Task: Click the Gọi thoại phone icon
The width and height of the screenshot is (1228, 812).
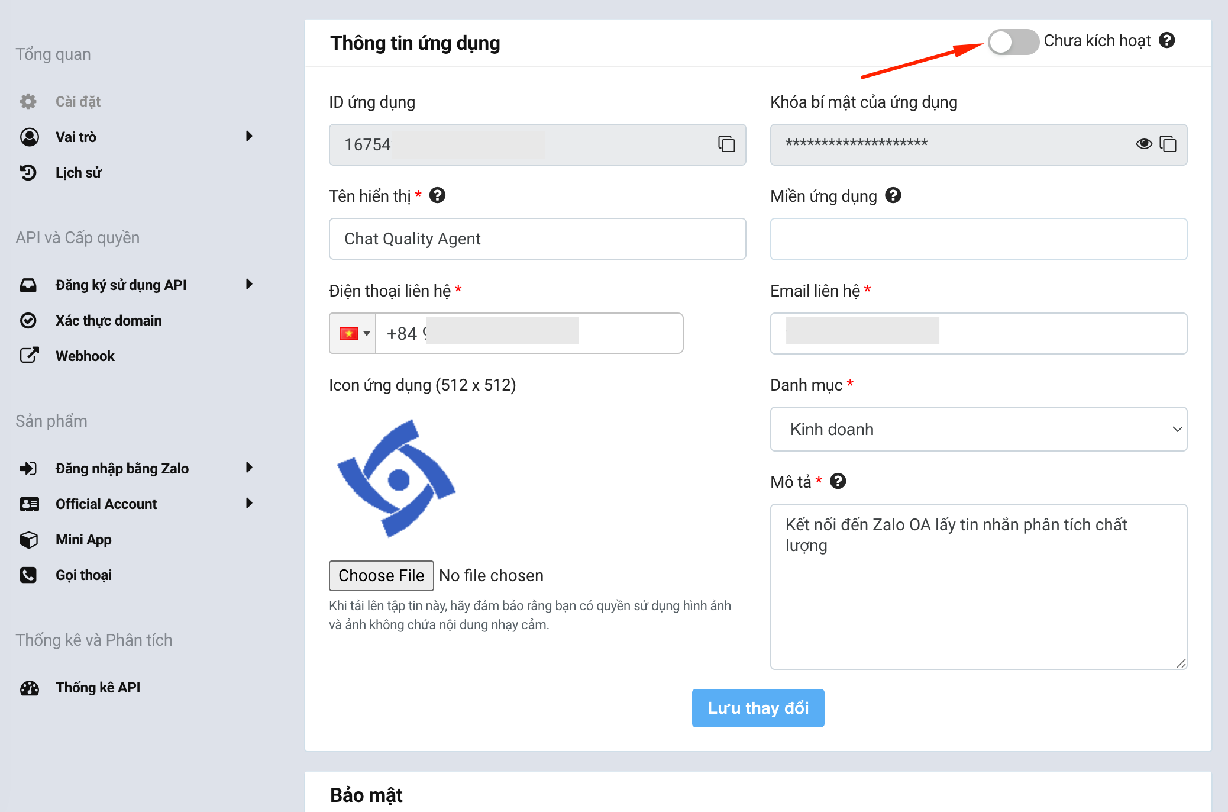Action: 29,574
